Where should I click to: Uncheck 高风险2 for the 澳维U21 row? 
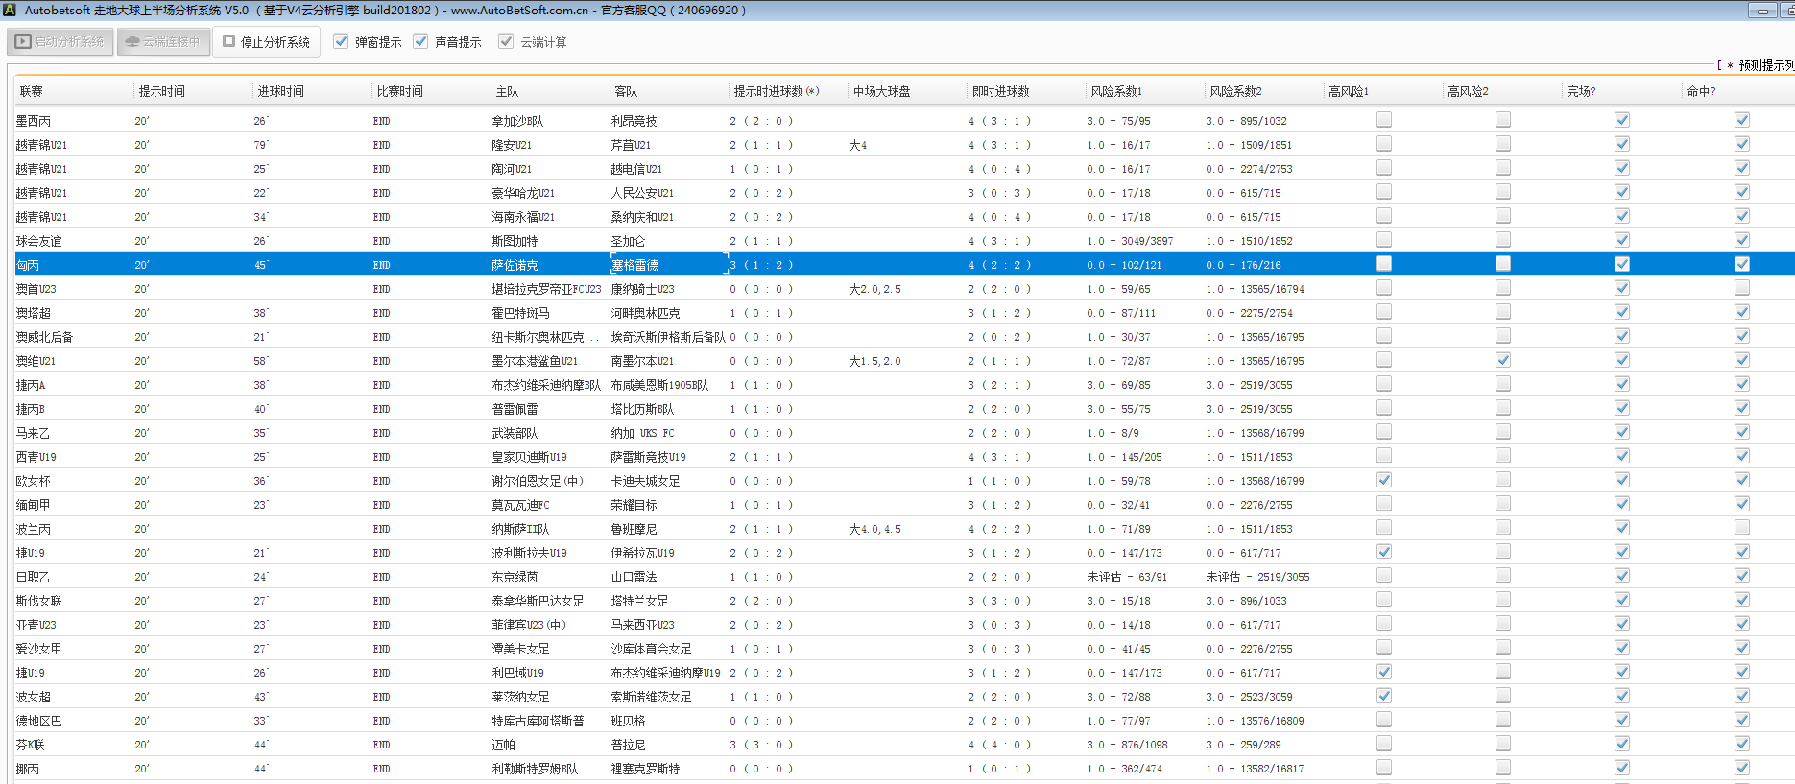coord(1502,360)
